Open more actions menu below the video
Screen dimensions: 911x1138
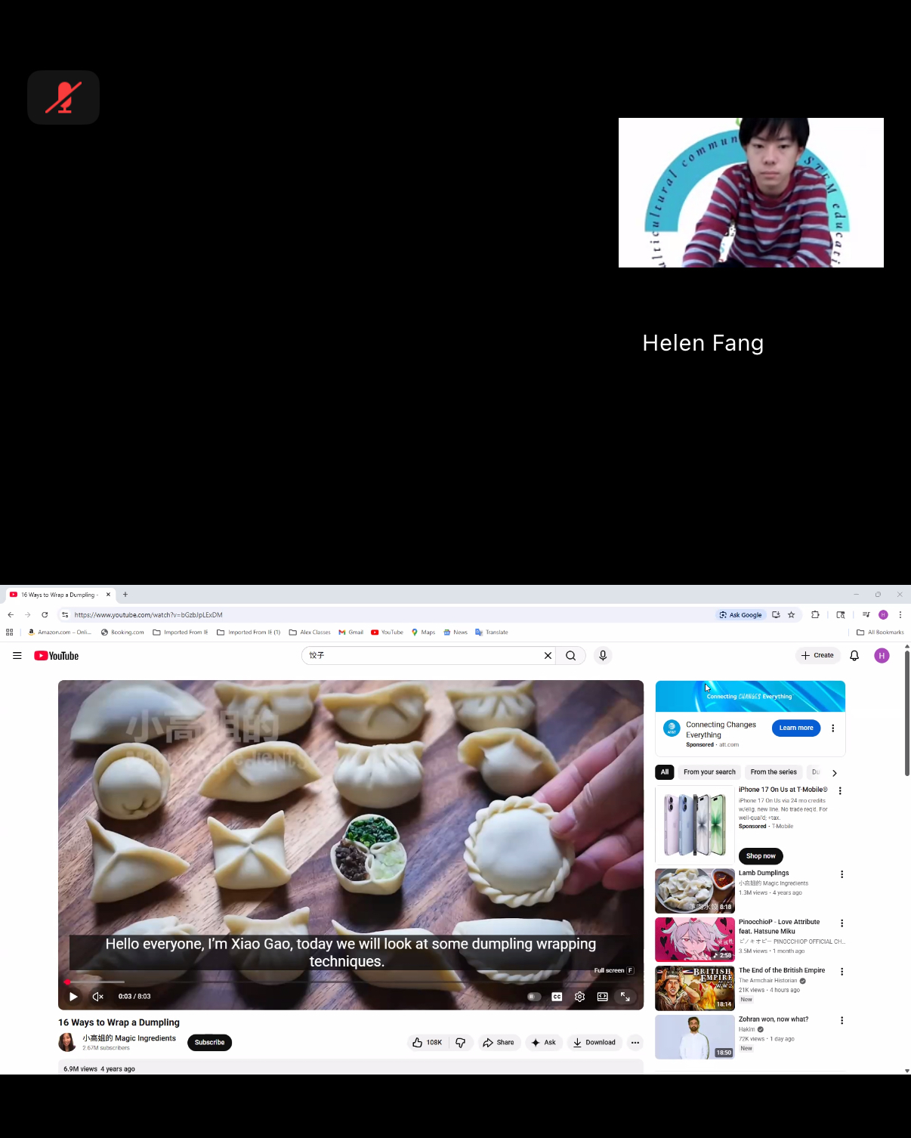tap(635, 1043)
